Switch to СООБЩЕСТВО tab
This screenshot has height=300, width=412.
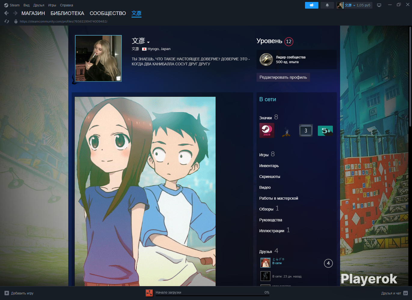(108, 13)
